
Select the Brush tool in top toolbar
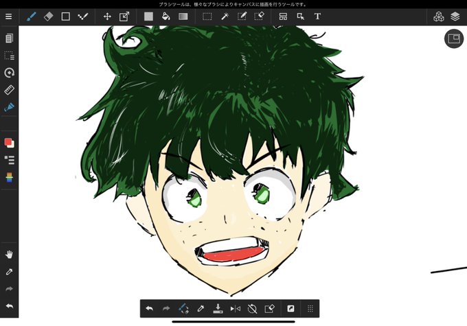32,16
